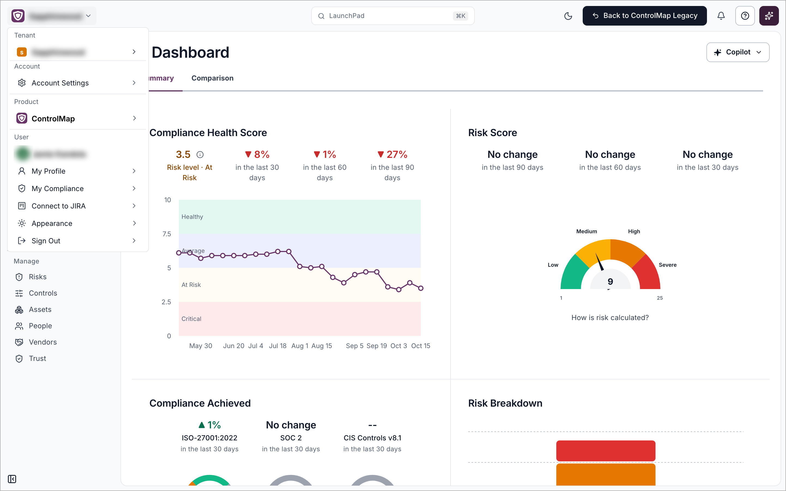Open Risks via its shield icon
Screen dimensions: 786x491
[19, 277]
